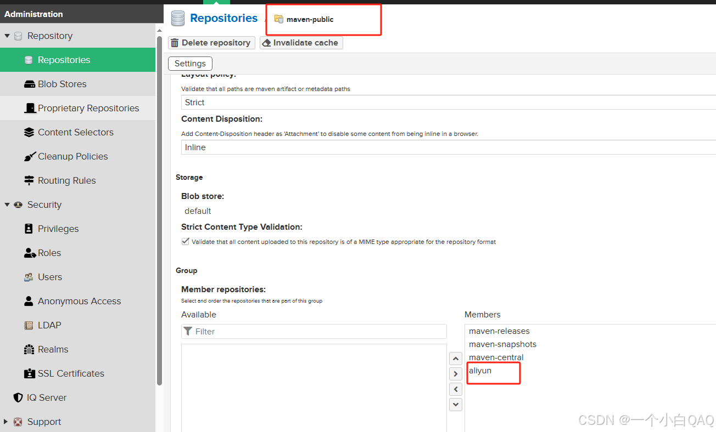Move selected member up with arrow button
The height and width of the screenshot is (432, 716).
click(x=456, y=359)
